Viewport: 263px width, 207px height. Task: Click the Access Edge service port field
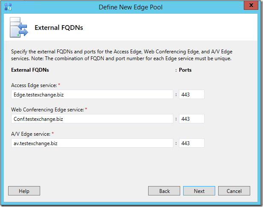192,94
